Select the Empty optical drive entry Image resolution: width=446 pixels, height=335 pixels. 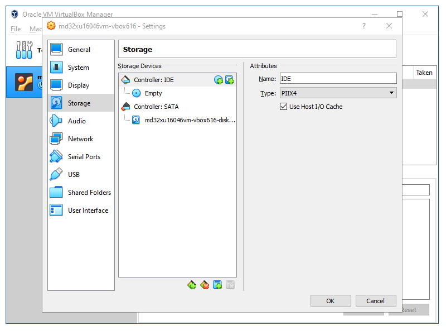click(x=153, y=93)
